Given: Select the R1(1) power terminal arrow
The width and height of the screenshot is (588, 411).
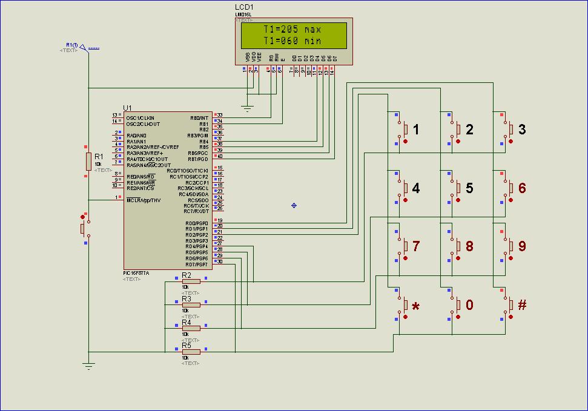Looking at the screenshot, I should [x=83, y=48].
